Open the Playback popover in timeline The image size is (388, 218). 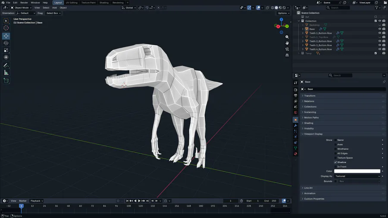pos(36,201)
